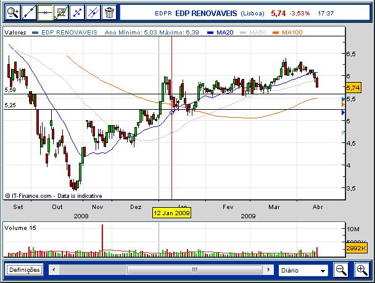Click the Mar month axis label
375x283 pixels.
[274, 207]
